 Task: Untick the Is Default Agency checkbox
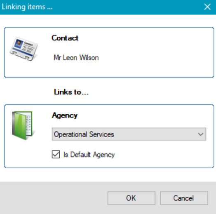[x=56, y=154]
